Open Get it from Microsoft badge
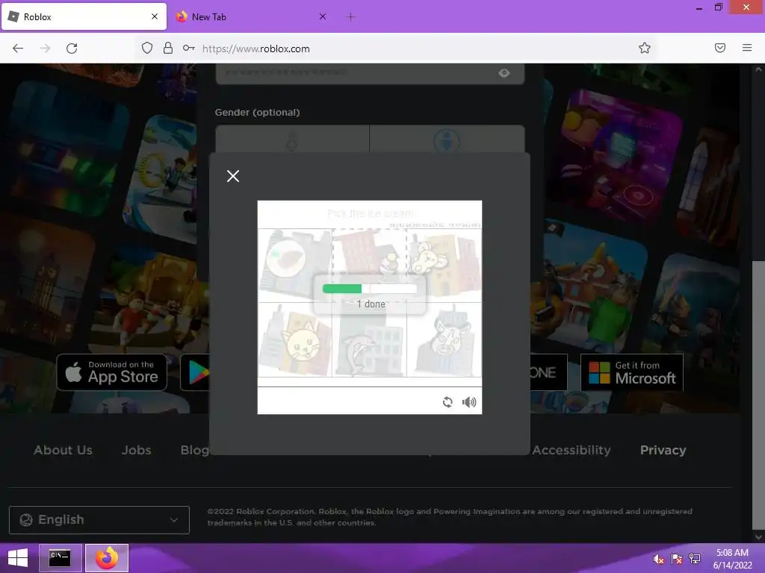Viewport: 765px width, 573px height. pos(632,372)
